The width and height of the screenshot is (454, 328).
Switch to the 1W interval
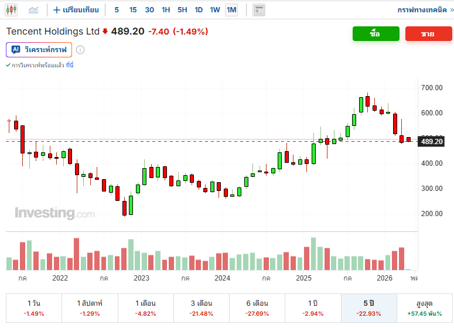pyautogui.click(x=215, y=10)
